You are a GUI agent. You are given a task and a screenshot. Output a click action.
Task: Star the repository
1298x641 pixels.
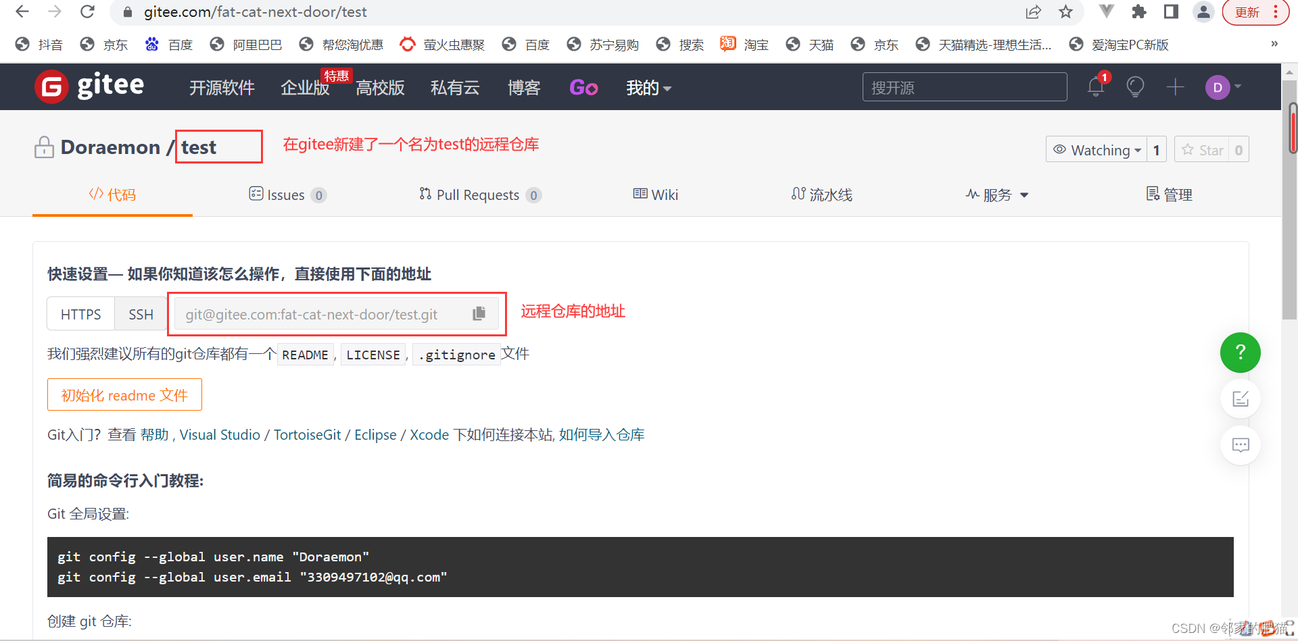tap(1202, 150)
